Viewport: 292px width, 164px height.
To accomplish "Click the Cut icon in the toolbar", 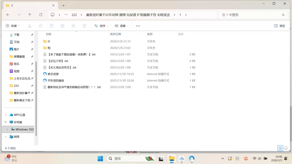I will 30,26.
